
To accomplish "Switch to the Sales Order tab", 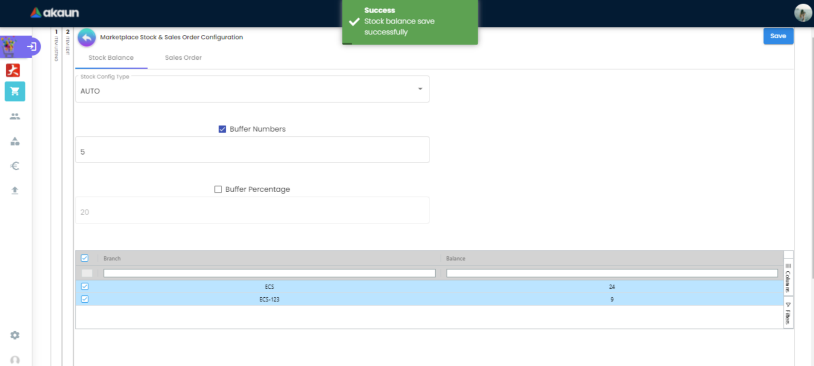I will tap(183, 57).
